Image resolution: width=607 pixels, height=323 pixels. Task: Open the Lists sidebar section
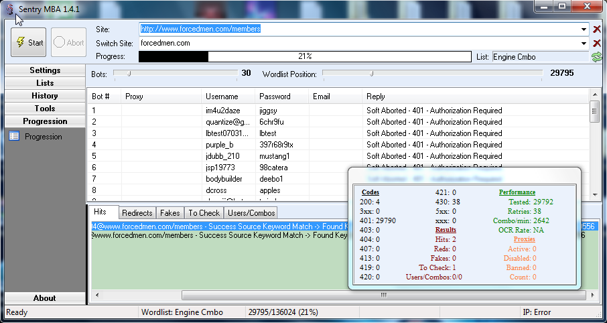(x=45, y=83)
